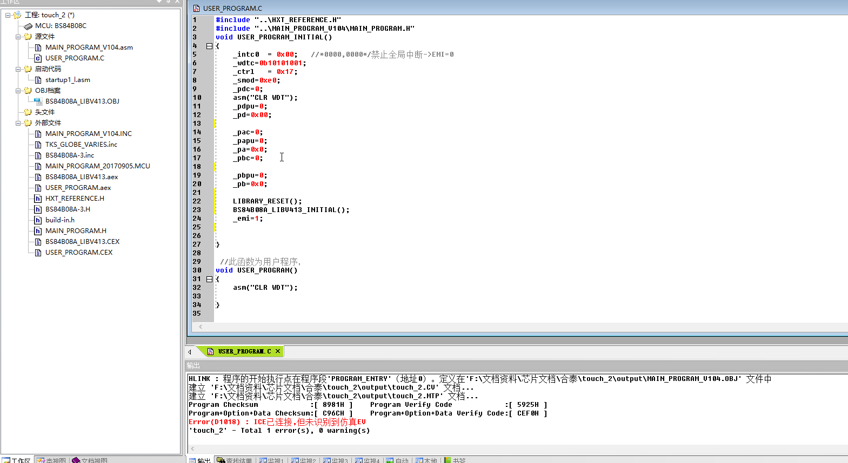Open the 本地 locals tab
This screenshot has width=848, height=463.
(427, 460)
